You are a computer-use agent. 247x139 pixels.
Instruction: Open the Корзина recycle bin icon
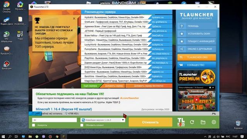(x=238, y=125)
